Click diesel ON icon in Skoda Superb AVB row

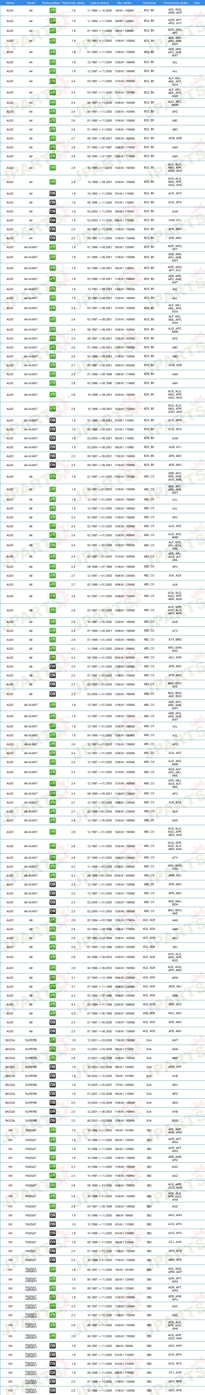click(52, 1075)
